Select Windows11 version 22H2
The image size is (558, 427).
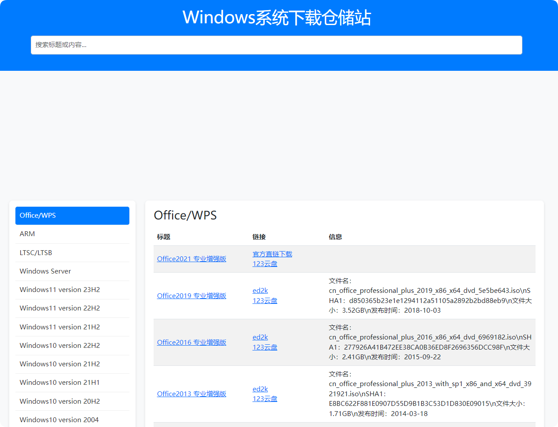(x=72, y=308)
